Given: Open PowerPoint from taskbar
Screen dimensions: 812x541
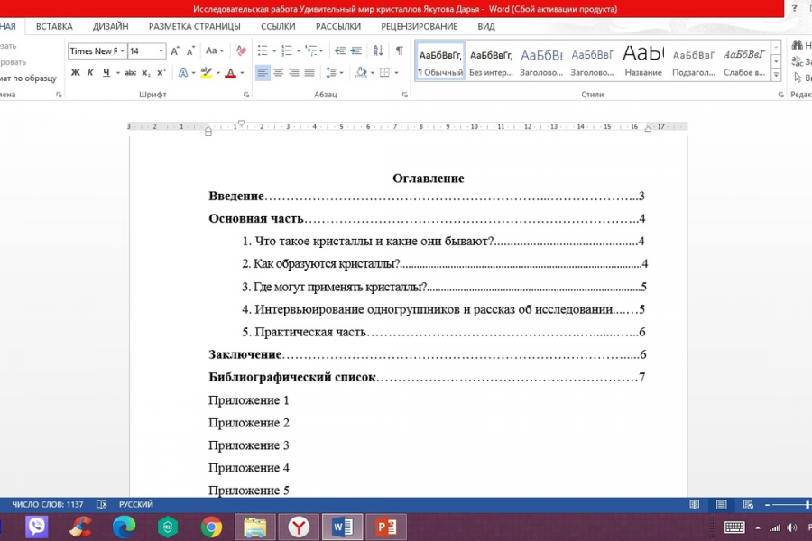Looking at the screenshot, I should coord(386,527).
